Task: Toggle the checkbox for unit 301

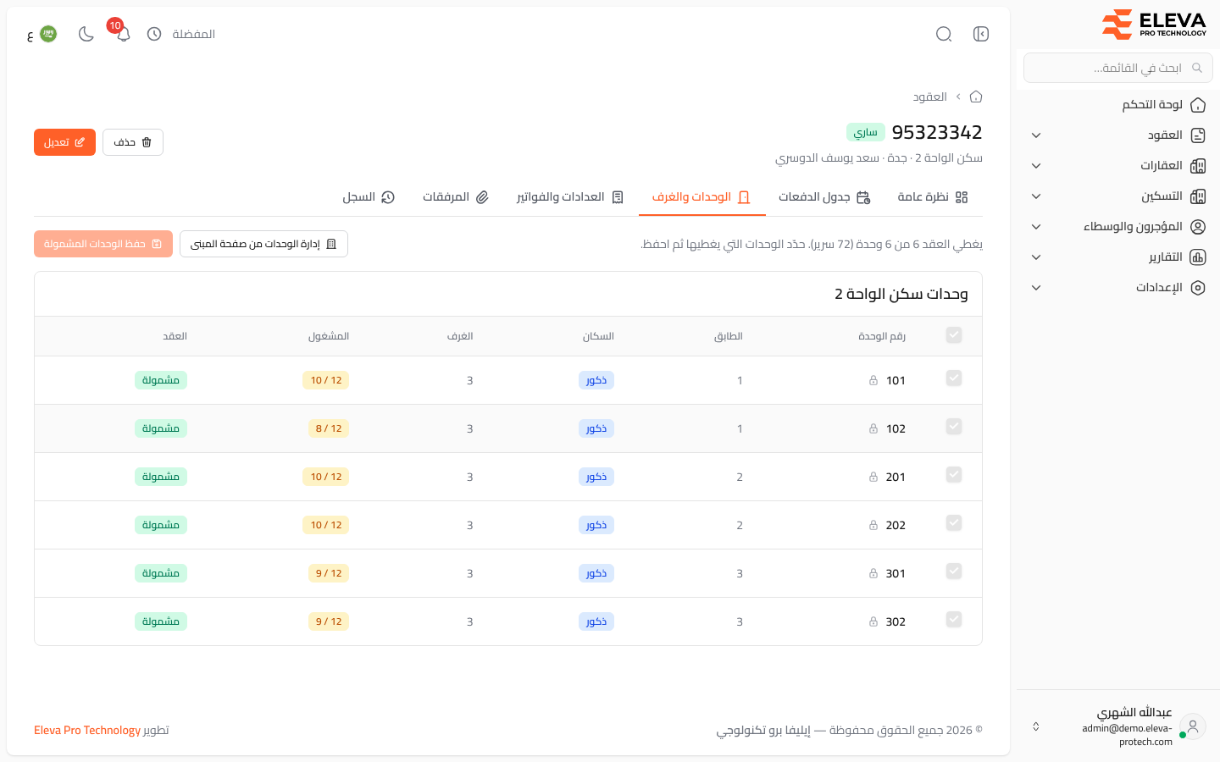Action: tap(954, 571)
